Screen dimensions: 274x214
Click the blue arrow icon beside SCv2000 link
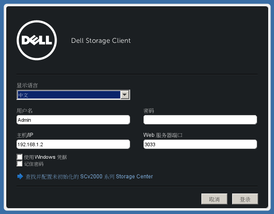(x=20, y=176)
